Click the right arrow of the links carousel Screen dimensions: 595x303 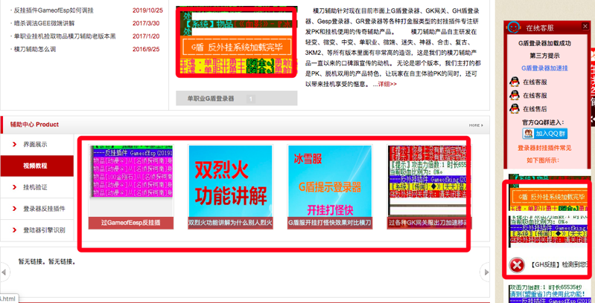[485, 272]
